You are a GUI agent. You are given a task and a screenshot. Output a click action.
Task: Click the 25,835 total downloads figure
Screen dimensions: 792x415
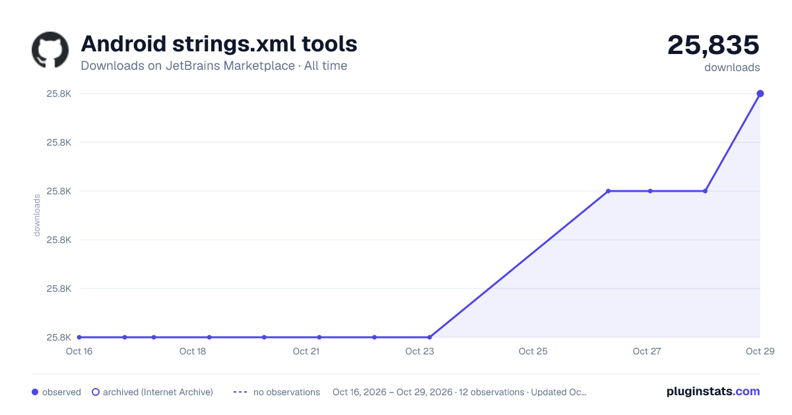pyautogui.click(x=713, y=45)
